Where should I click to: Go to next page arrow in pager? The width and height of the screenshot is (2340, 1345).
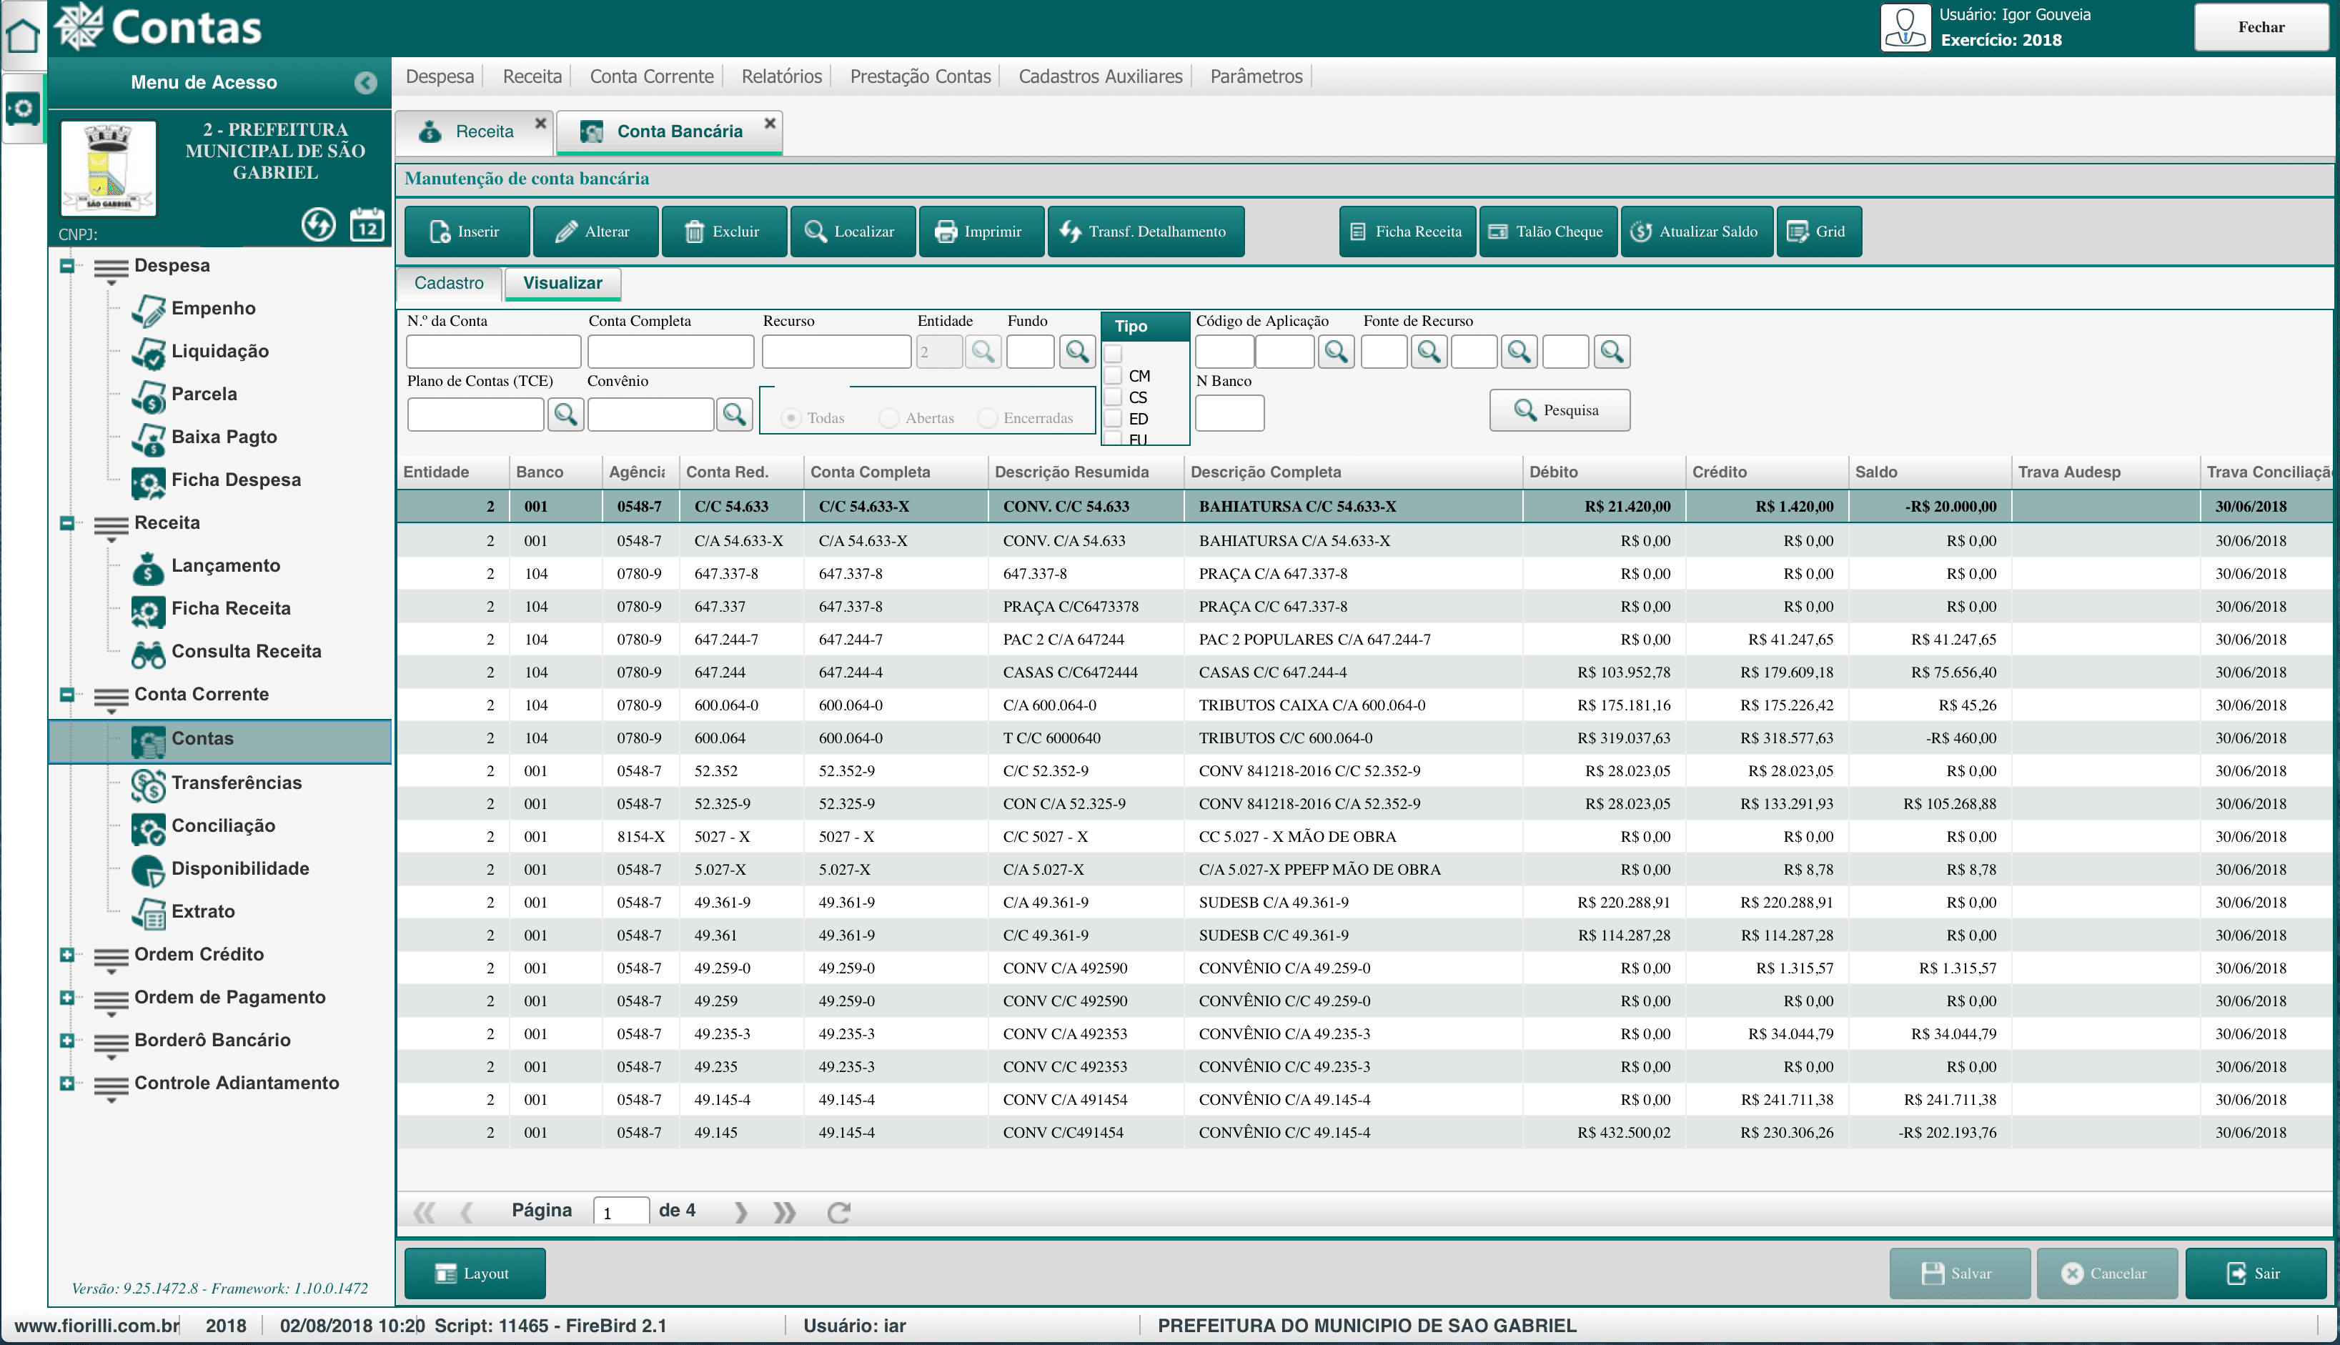pyautogui.click(x=740, y=1212)
